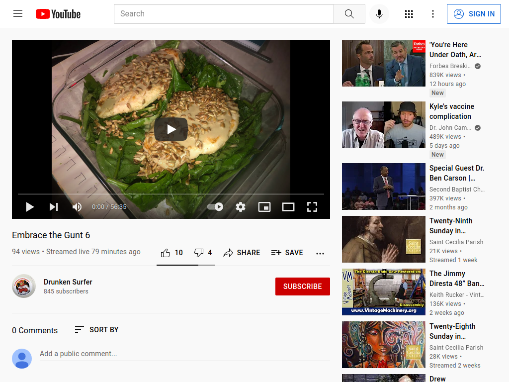Open Twenty-Eighth Sunday colorful art thumbnail
Viewport: 509px width, 382px height.
coord(384,345)
